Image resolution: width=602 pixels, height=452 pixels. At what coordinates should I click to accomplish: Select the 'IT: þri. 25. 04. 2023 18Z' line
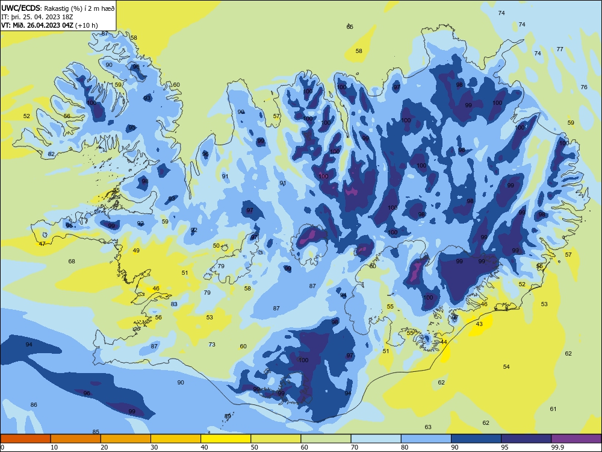[37, 17]
